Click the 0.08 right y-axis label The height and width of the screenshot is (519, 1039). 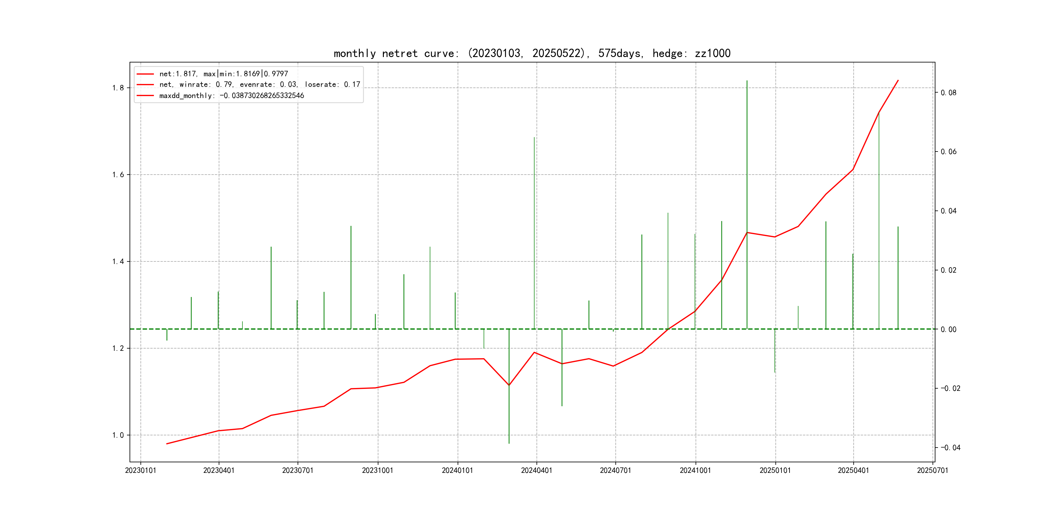(x=948, y=93)
